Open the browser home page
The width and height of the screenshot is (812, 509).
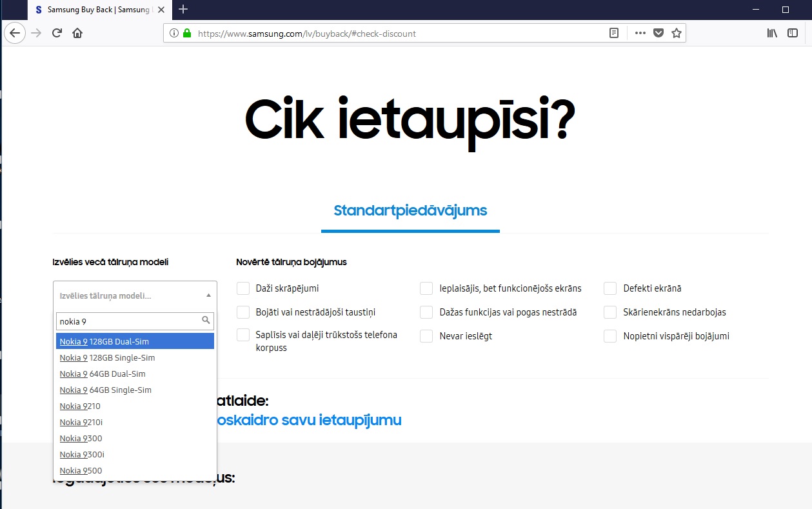[x=77, y=33]
